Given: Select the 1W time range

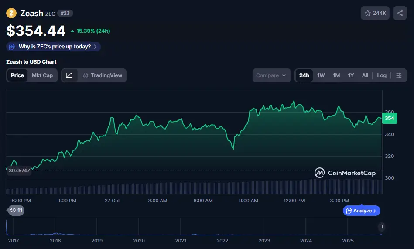Looking at the screenshot, I should (321, 75).
